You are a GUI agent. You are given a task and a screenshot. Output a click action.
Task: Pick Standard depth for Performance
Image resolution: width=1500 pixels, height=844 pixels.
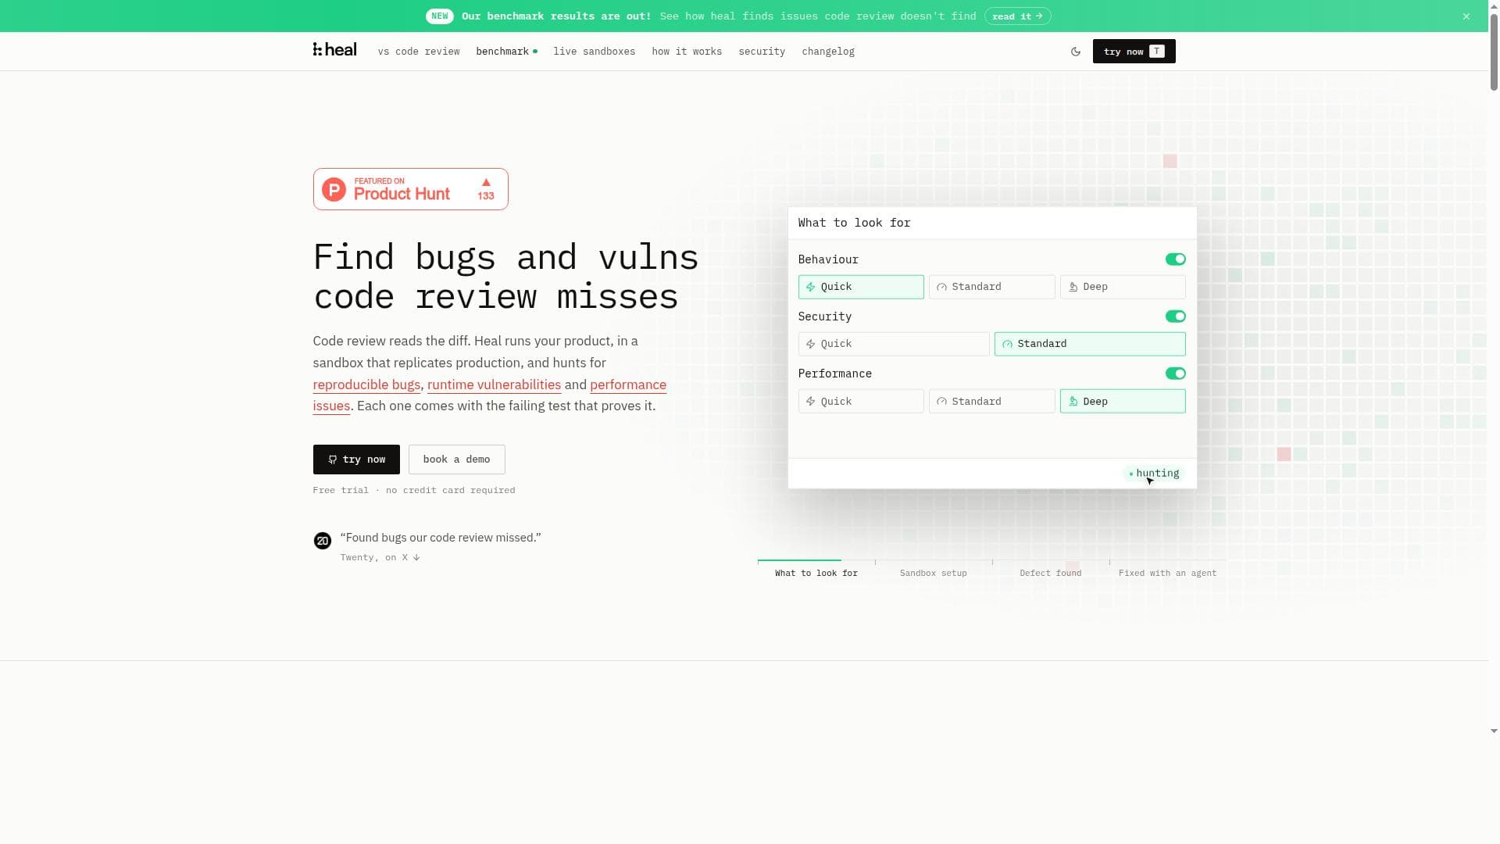point(991,401)
